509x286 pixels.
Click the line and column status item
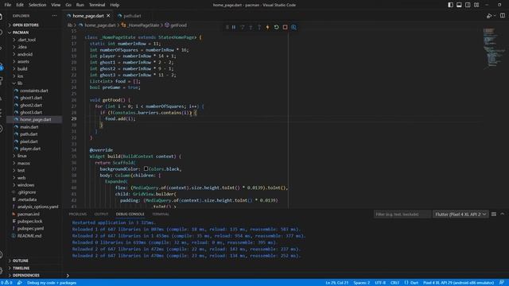pos(336,283)
